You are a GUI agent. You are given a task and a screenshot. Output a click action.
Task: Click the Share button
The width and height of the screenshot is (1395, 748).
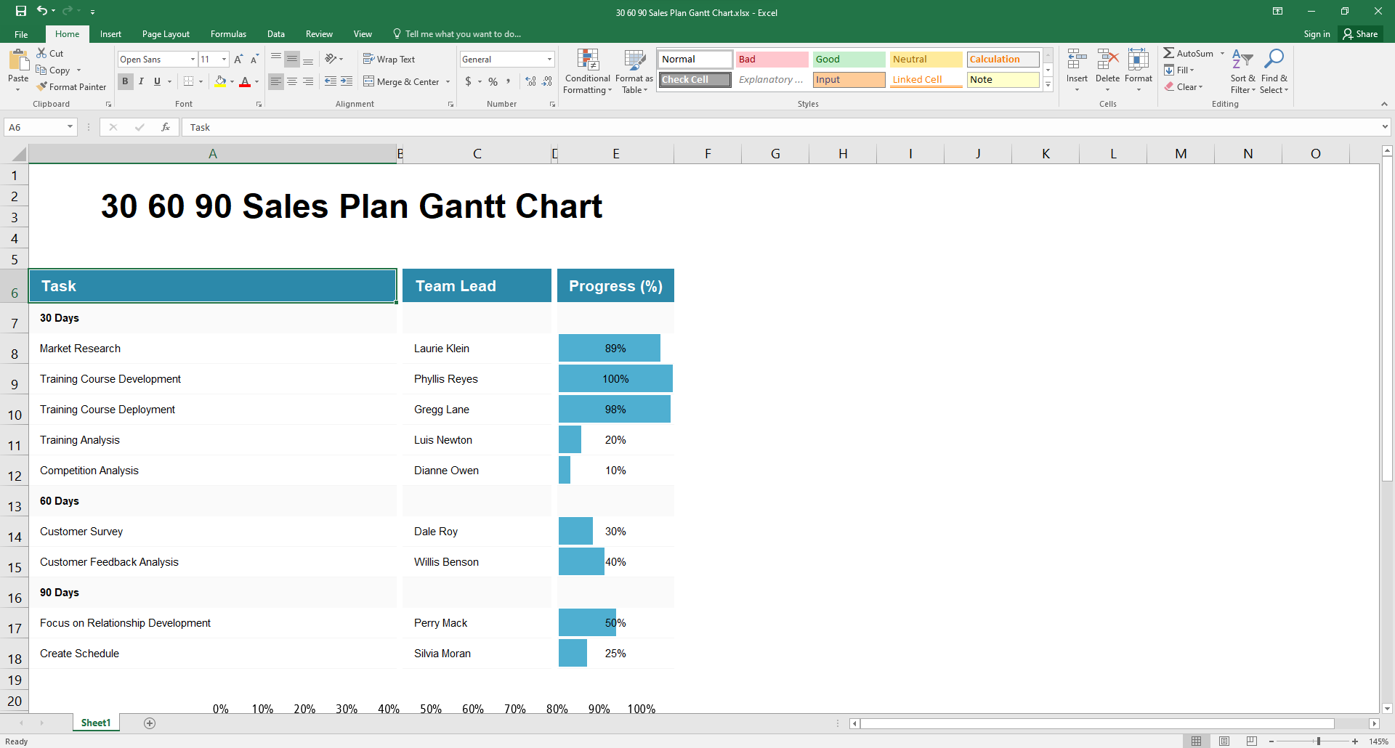pyautogui.click(x=1360, y=34)
